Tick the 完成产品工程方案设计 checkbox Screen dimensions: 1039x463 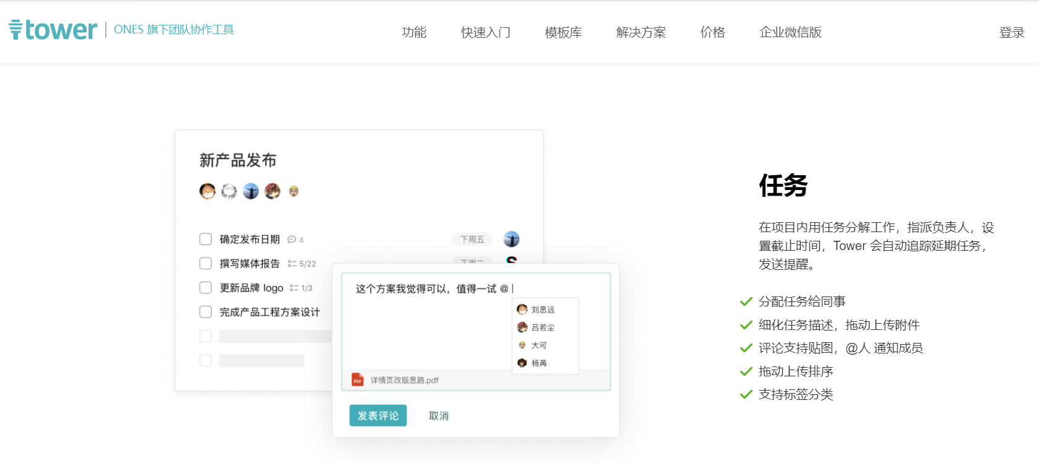[x=206, y=311]
